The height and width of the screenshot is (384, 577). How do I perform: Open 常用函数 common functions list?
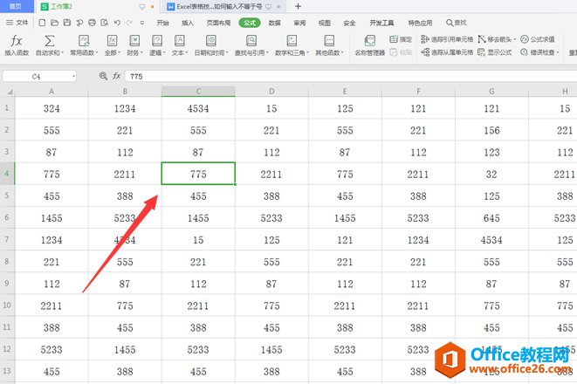(x=84, y=45)
